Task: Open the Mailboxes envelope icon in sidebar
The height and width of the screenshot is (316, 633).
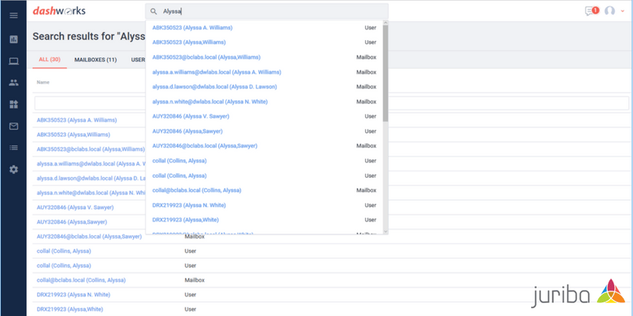Action: (14, 127)
